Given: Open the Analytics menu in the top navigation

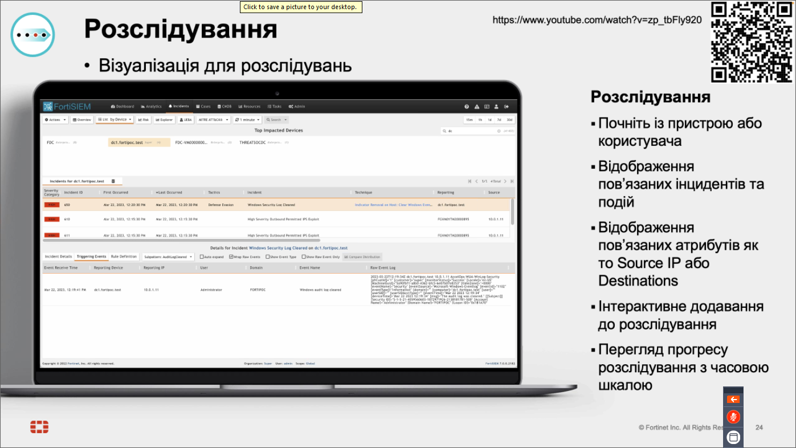Looking at the screenshot, I should (x=151, y=107).
